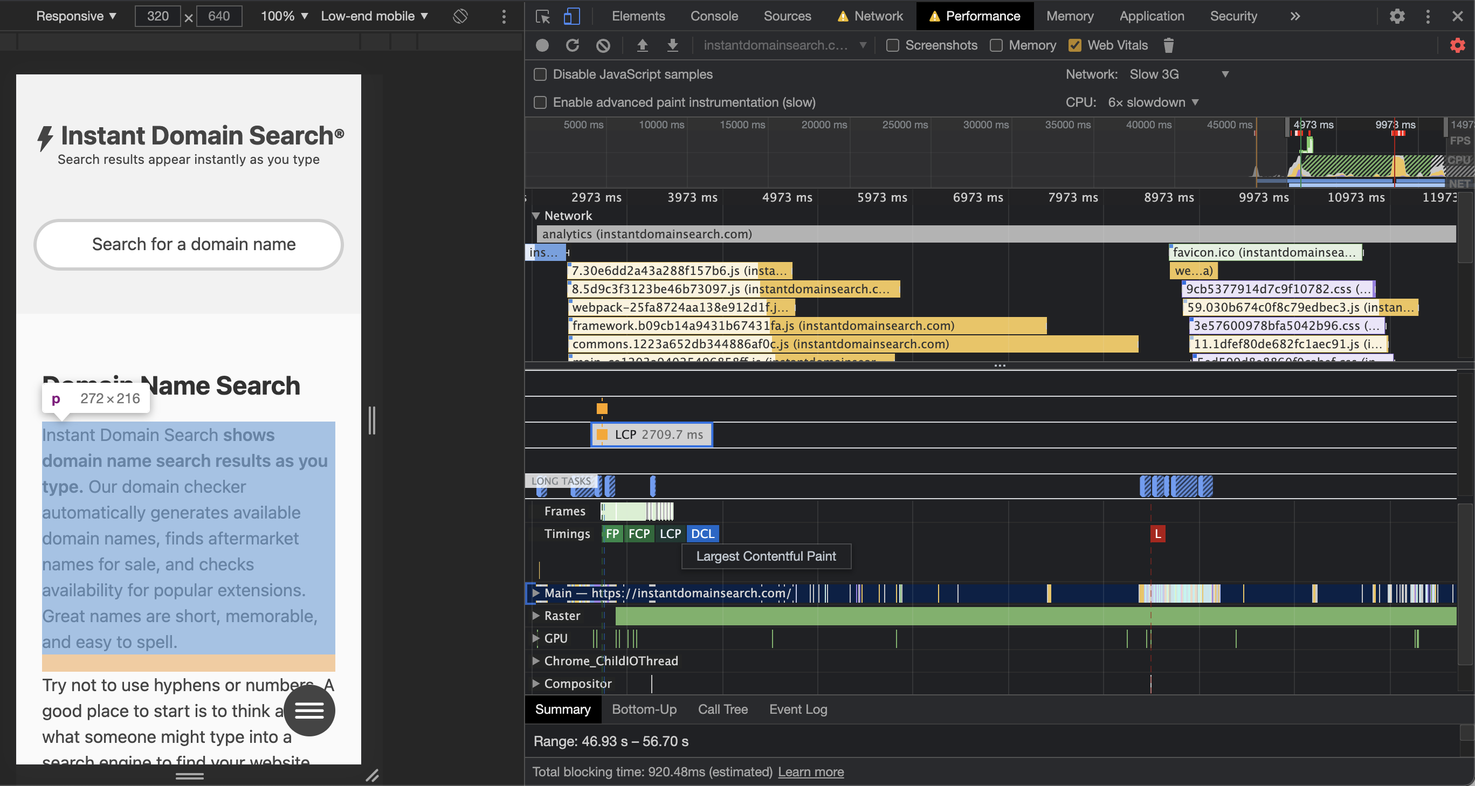1475x786 pixels.
Task: Switch to the Console tab
Action: click(x=714, y=16)
